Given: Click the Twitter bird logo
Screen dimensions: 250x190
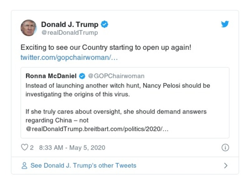Looking at the screenshot, I should [225, 24].
